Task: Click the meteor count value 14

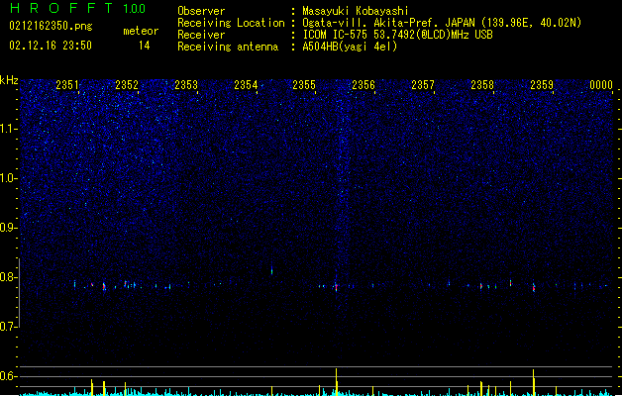Action: 145,46
